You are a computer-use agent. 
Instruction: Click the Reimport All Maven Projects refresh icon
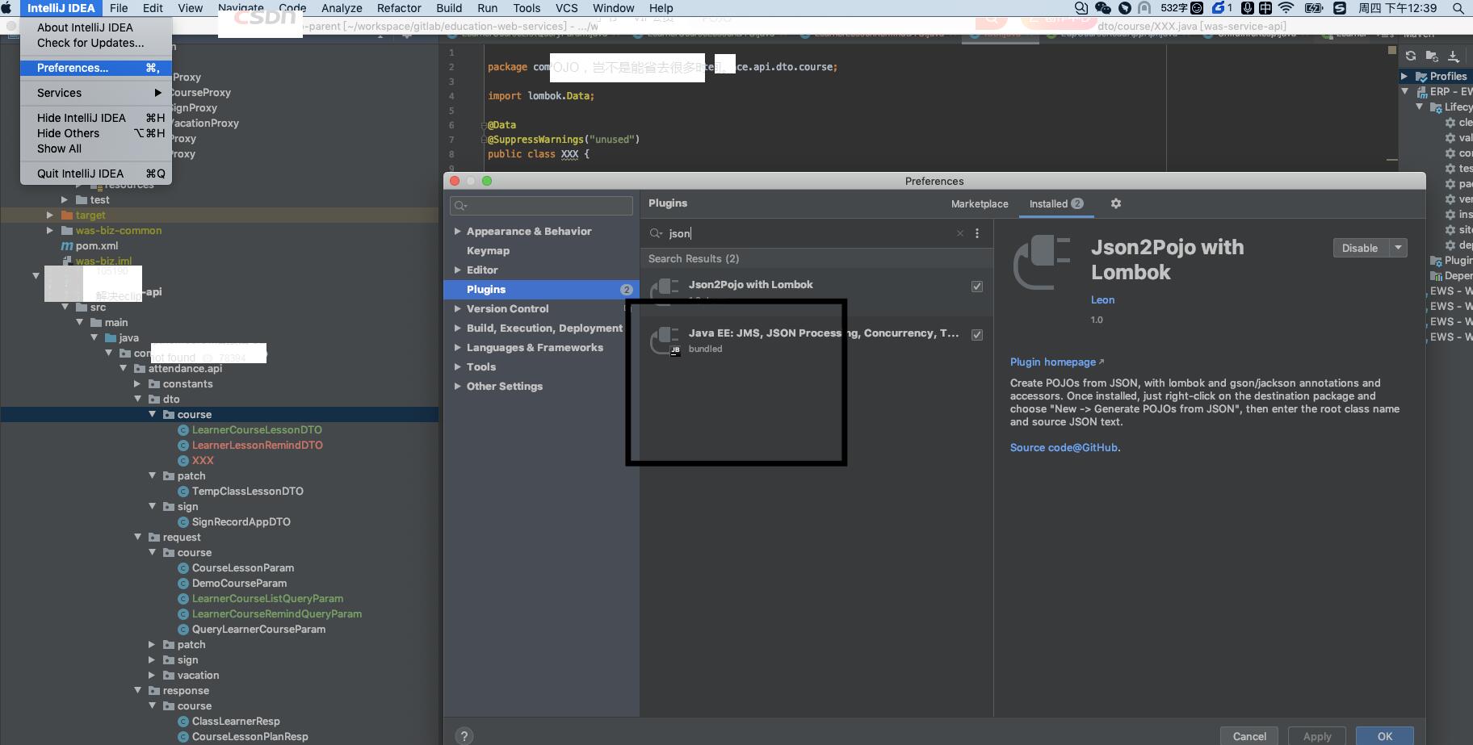click(1409, 57)
